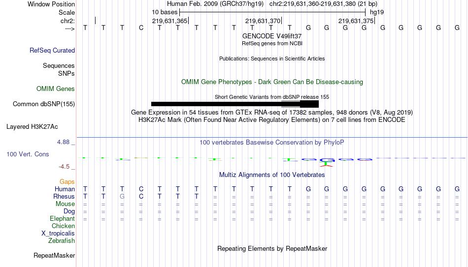
Task: Click the Chicken species row label
Action: coord(63,226)
